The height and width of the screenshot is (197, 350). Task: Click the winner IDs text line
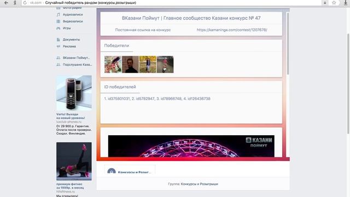click(157, 99)
